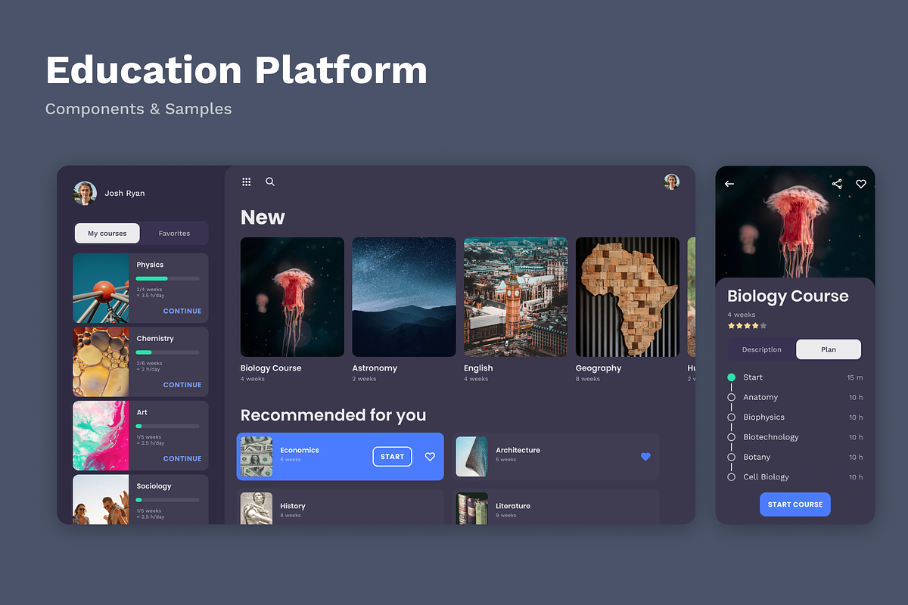Click the Josh Ryan name label

pyautogui.click(x=125, y=194)
